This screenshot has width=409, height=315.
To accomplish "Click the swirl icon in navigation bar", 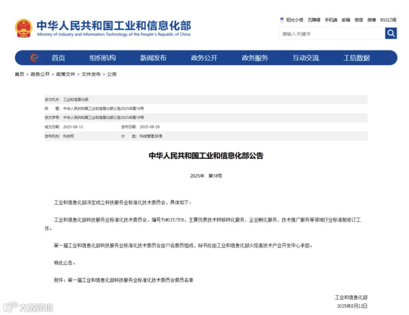I will coord(34,58).
